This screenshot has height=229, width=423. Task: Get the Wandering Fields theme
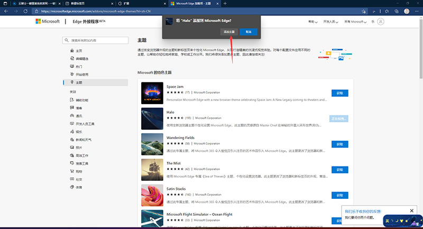pyautogui.click(x=339, y=144)
